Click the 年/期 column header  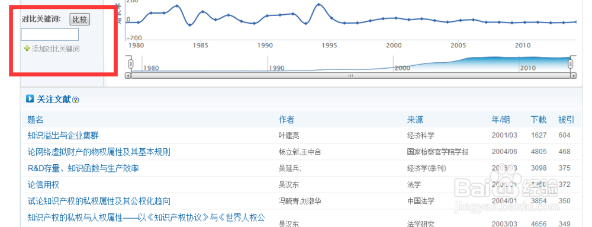coord(501,120)
